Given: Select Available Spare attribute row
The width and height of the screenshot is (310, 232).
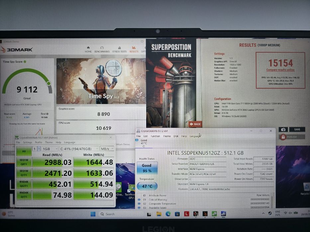Looking at the screenshot, I should pos(204,207).
